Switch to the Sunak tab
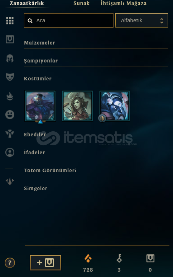The height and width of the screenshot is (277, 173). coord(81,3)
